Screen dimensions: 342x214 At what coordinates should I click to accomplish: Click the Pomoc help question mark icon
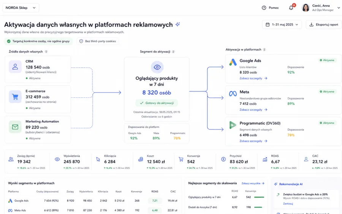point(264,8)
